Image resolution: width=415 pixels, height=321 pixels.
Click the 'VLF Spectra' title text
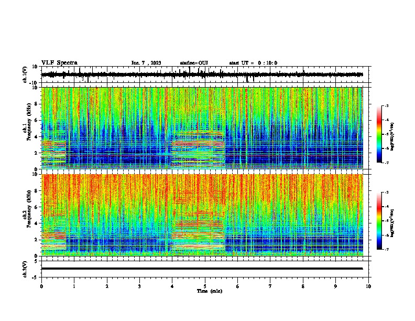(59, 63)
